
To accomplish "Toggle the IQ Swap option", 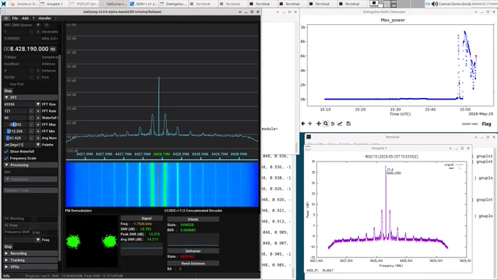I will [34, 225].
